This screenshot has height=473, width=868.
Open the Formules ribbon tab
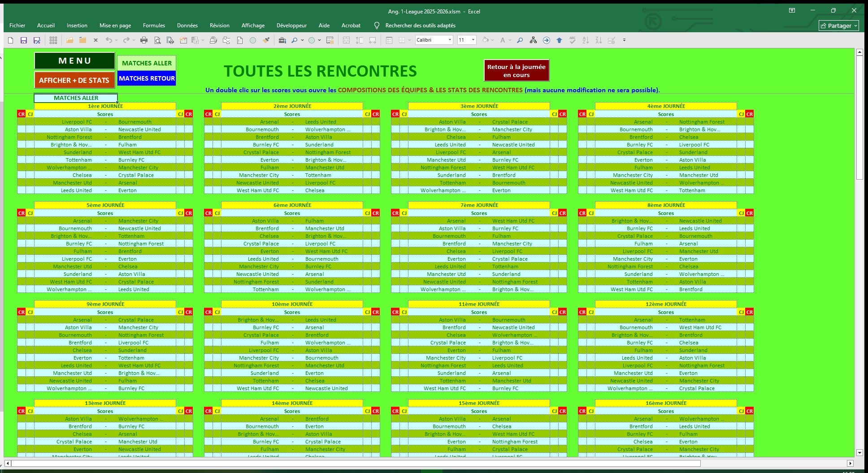click(154, 26)
